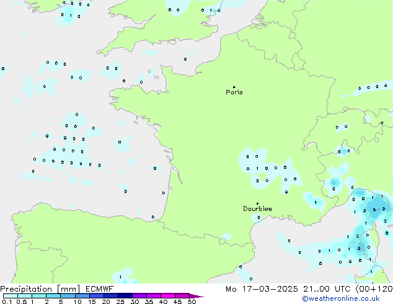Image resolution: width=393 pixels, height=304 pixels.
Task: Pick the 0.5-1 mm legend swatch
Action: tap(25, 296)
